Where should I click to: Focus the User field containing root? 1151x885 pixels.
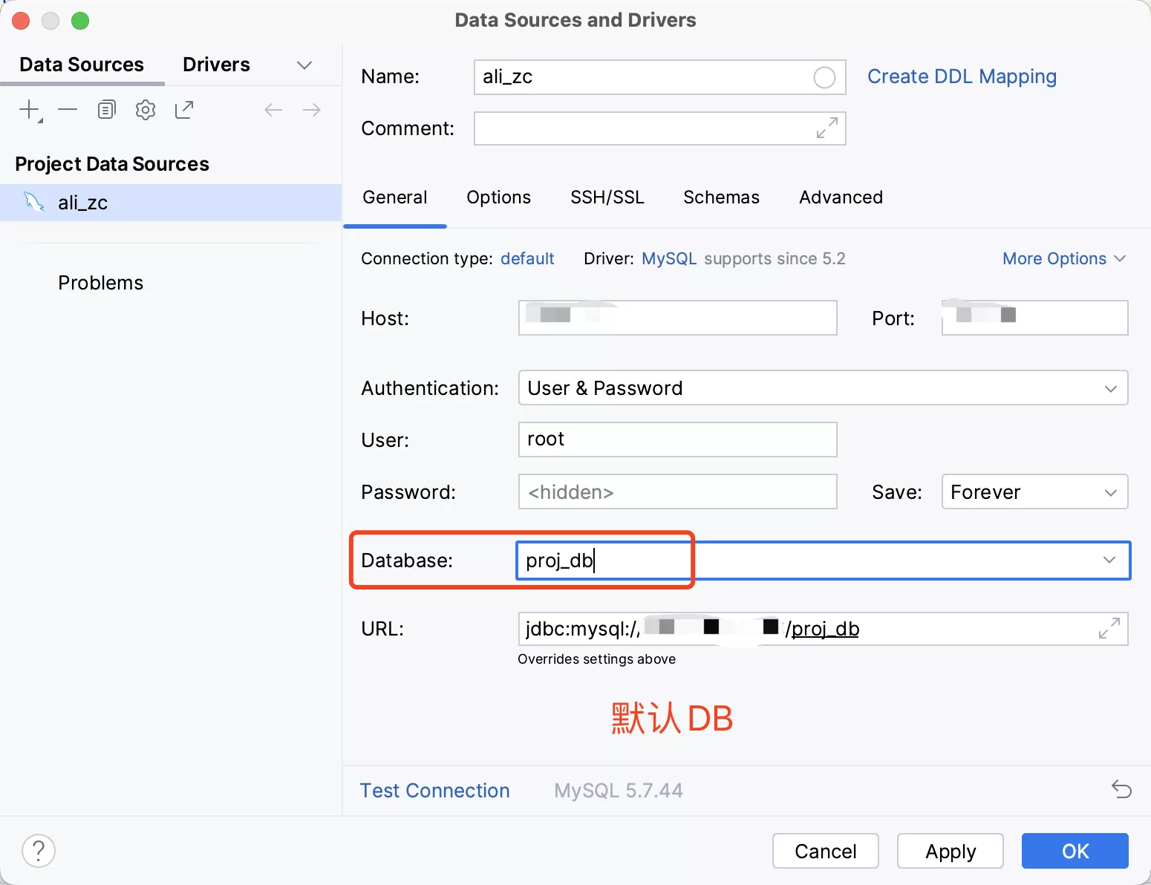(x=678, y=440)
